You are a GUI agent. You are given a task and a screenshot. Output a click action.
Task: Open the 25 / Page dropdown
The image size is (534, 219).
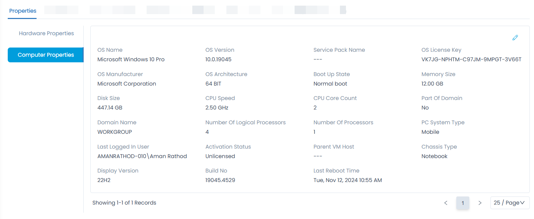coord(509,203)
